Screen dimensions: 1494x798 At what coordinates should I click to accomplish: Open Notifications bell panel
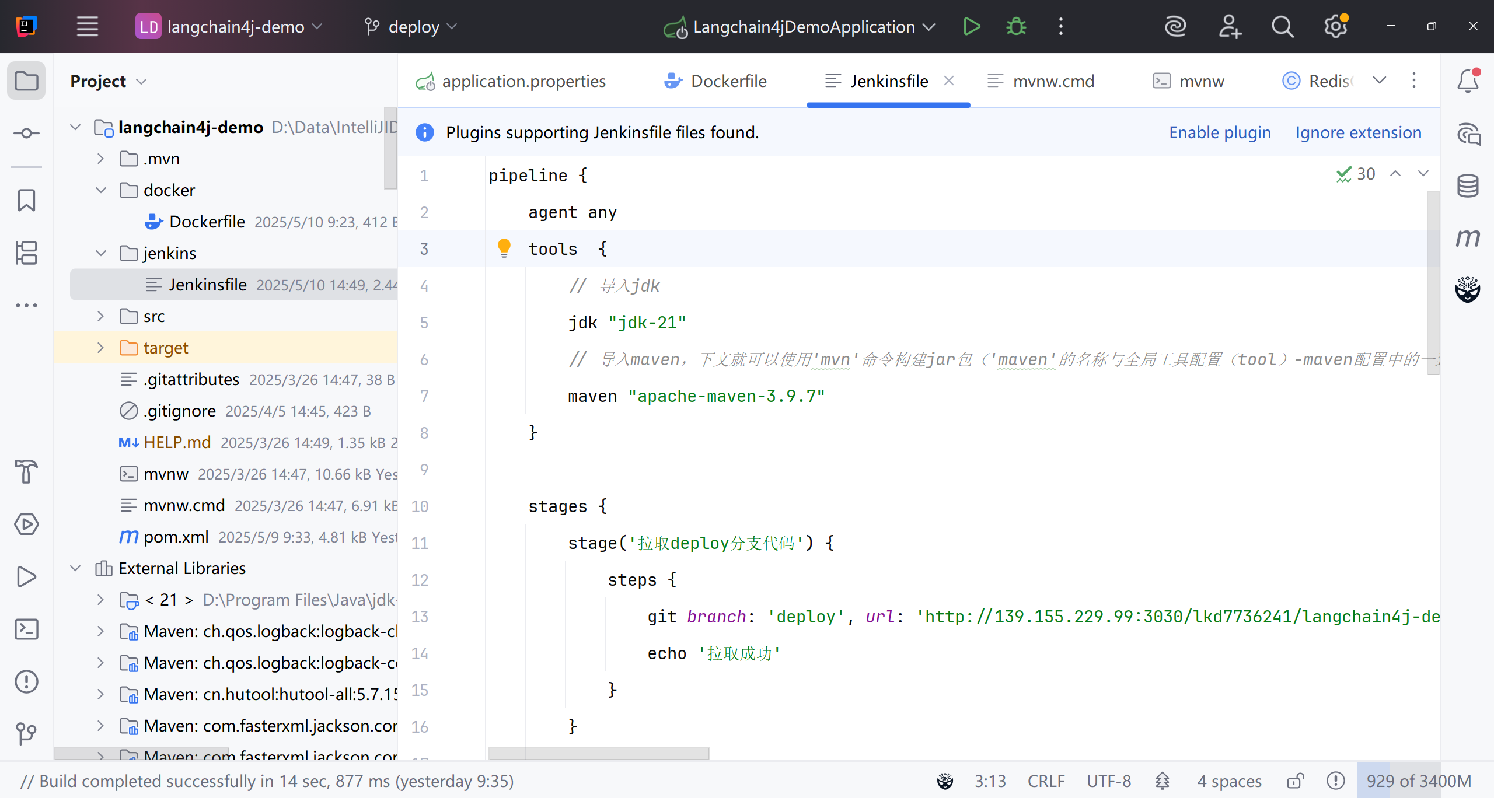(1468, 81)
